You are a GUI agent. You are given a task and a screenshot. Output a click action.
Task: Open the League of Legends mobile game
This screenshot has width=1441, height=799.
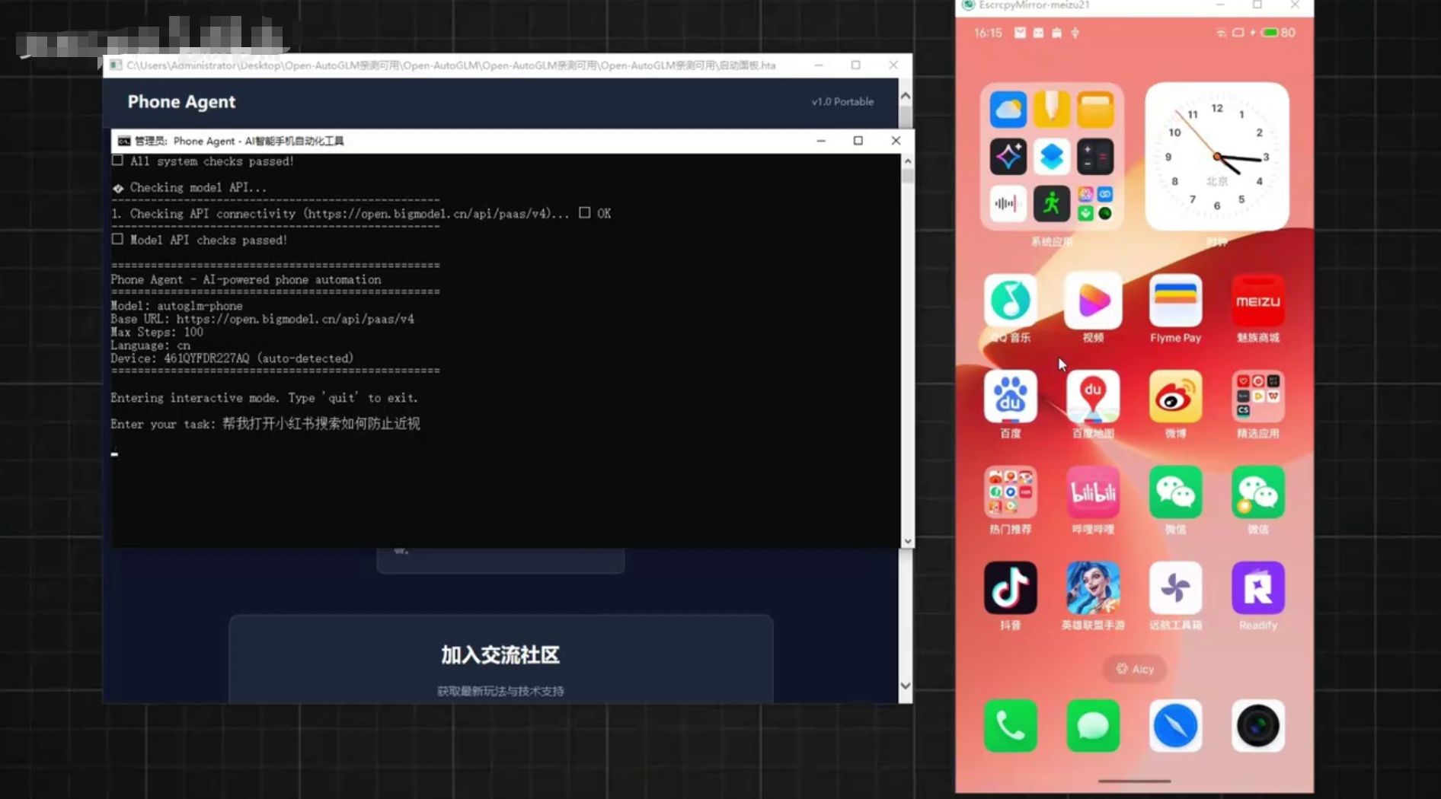pos(1093,588)
